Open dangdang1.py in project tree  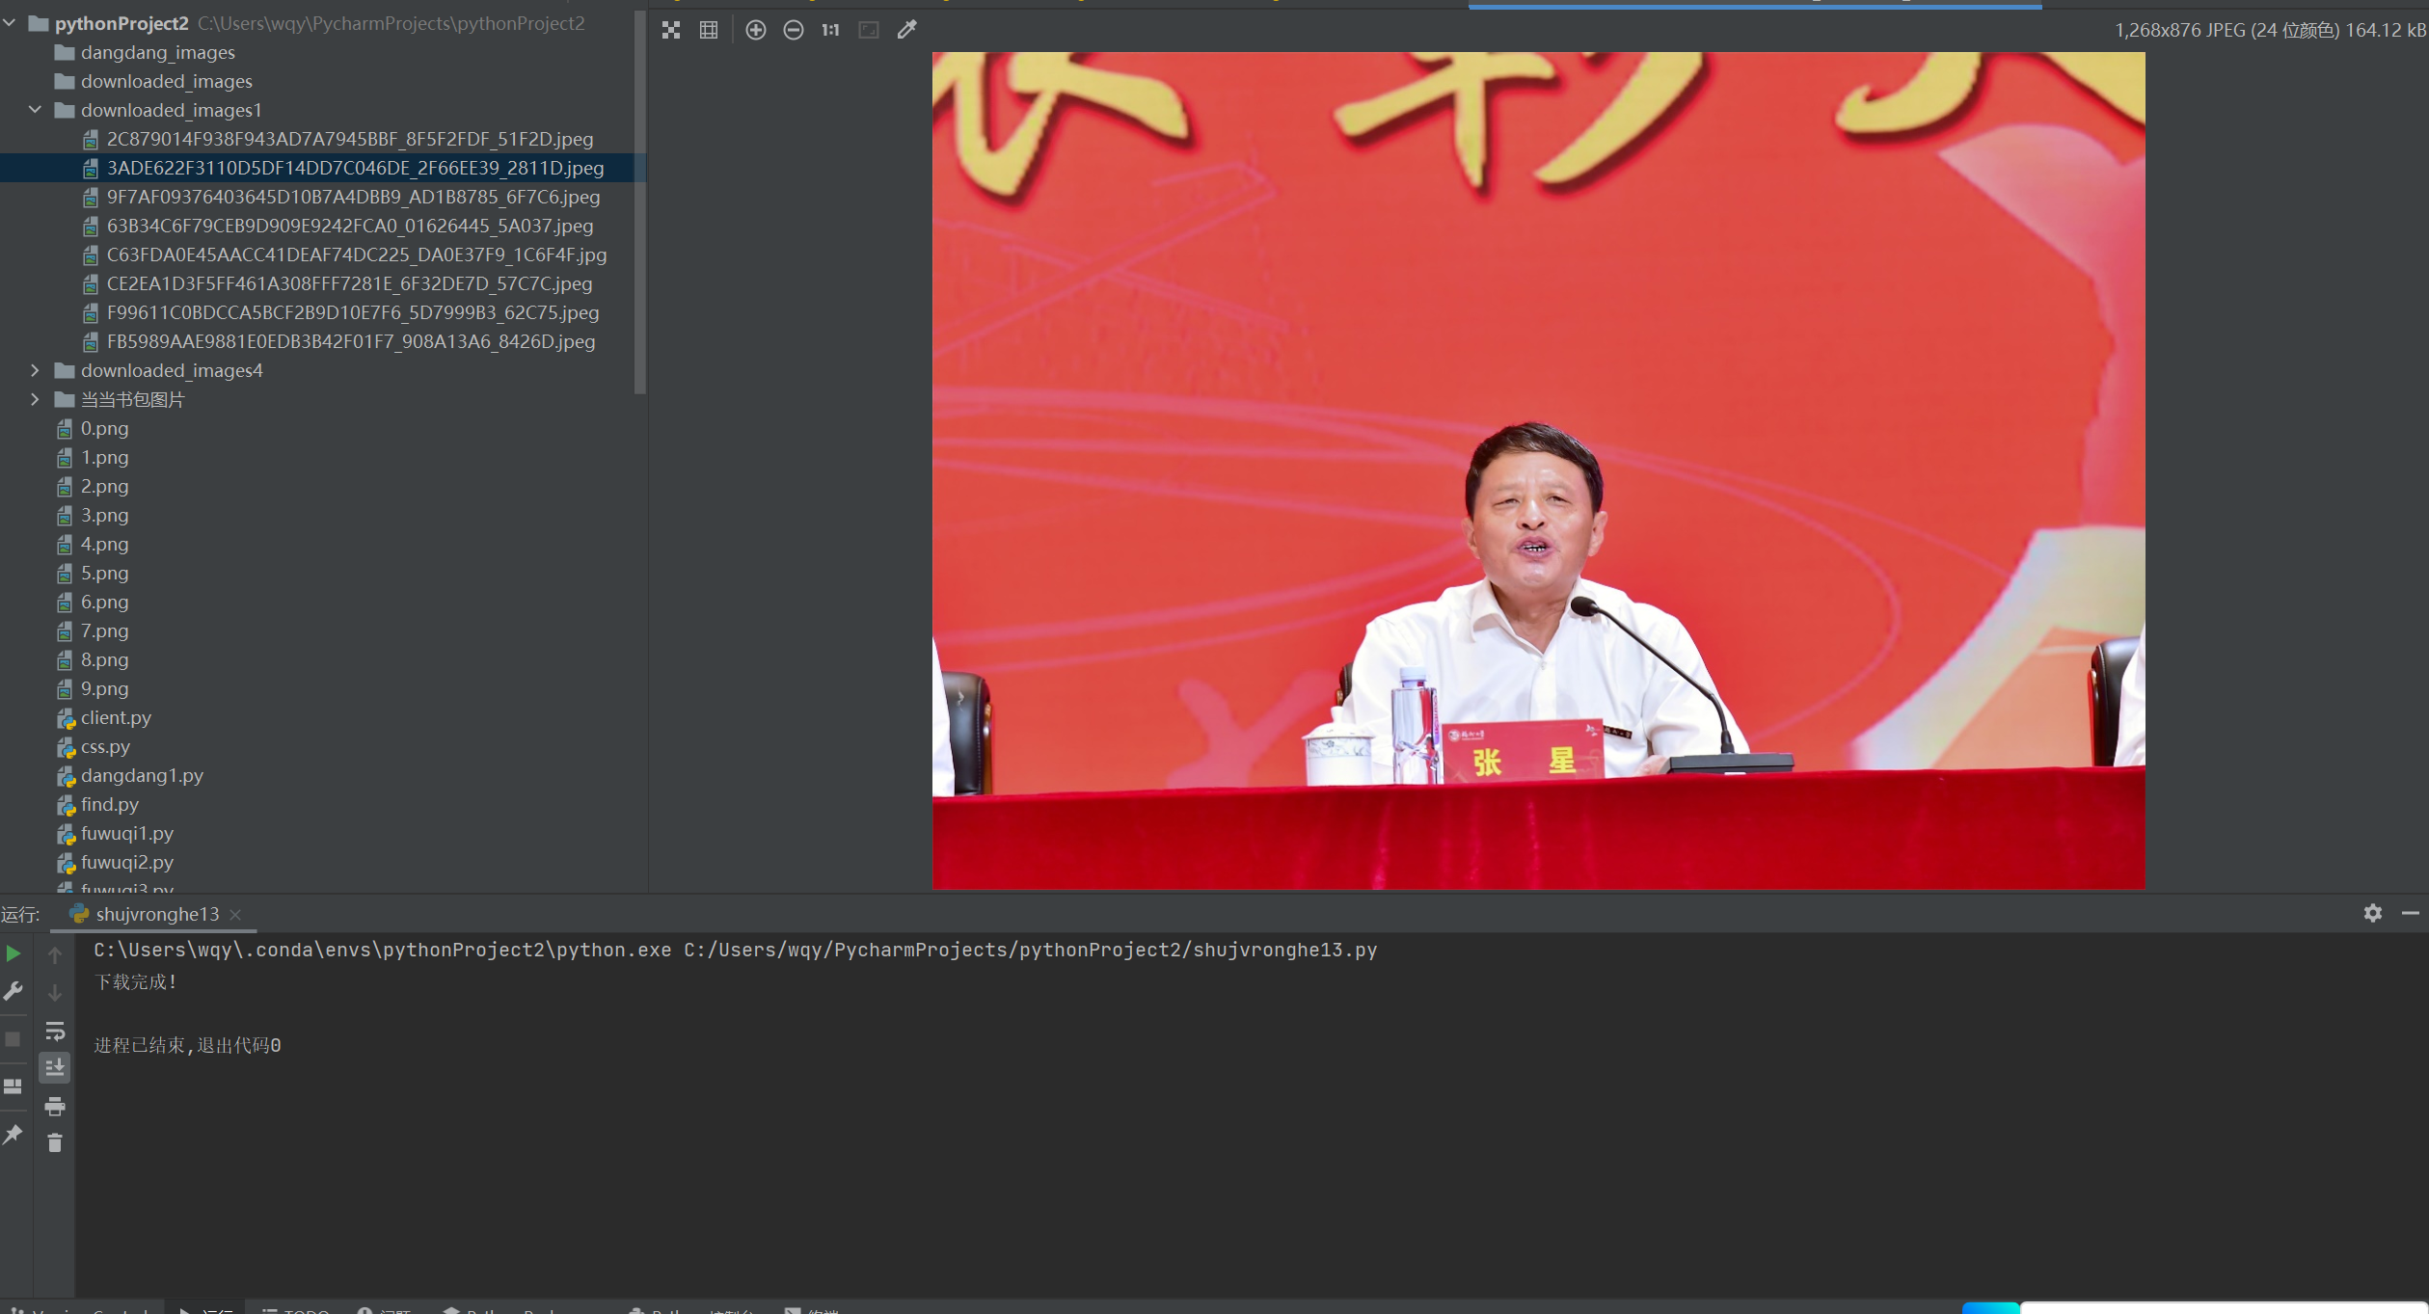142,775
